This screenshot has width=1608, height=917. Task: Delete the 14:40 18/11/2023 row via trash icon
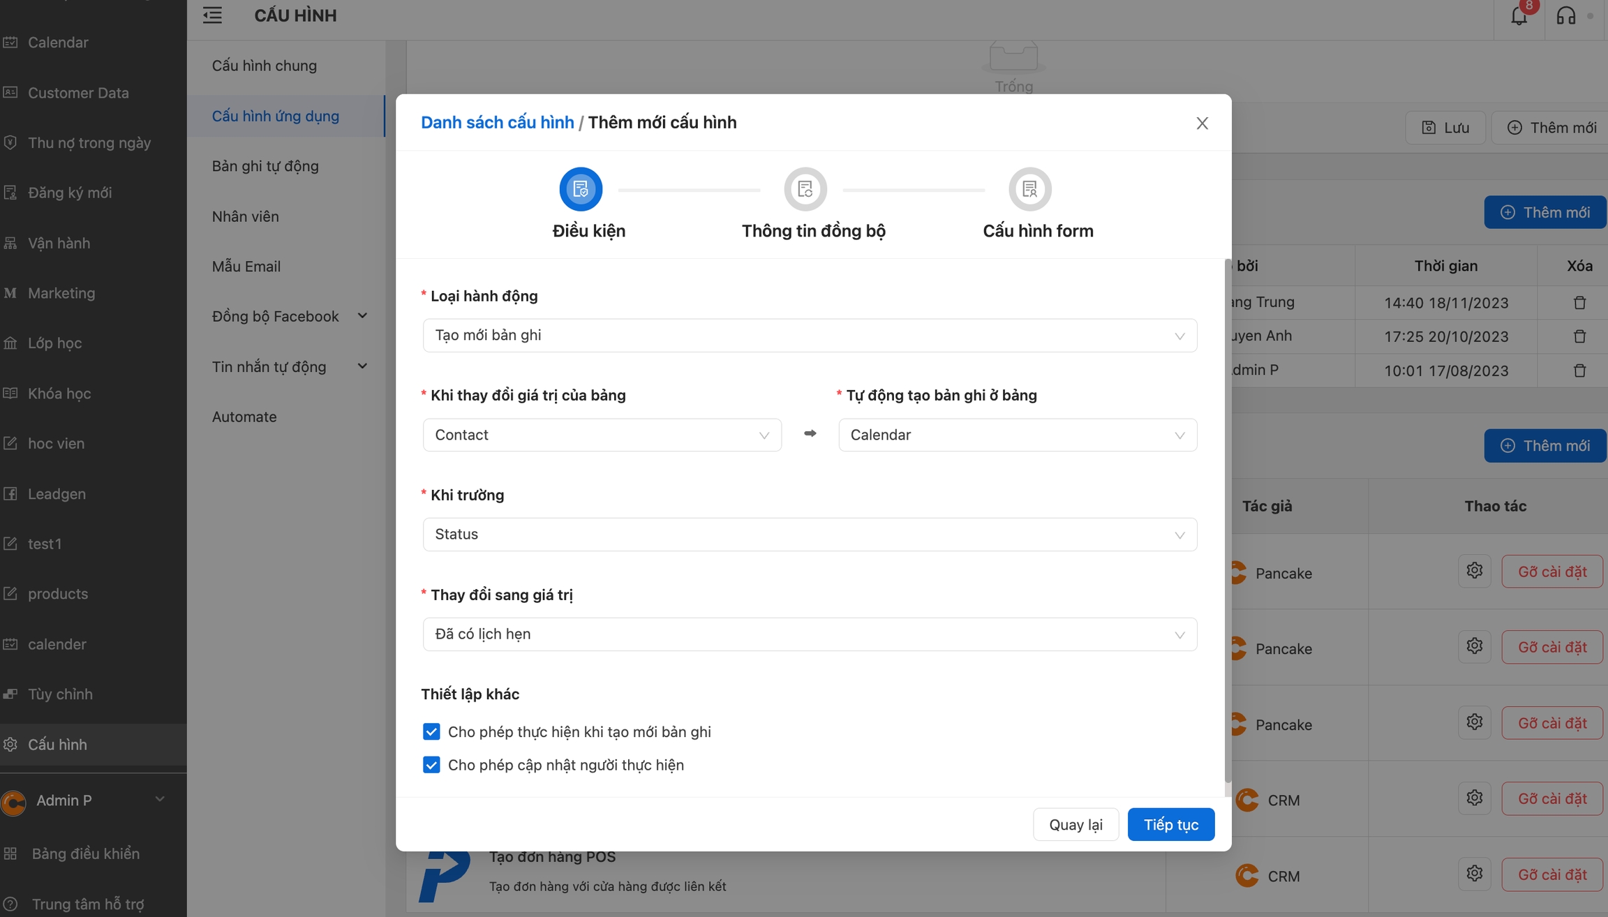tap(1579, 303)
